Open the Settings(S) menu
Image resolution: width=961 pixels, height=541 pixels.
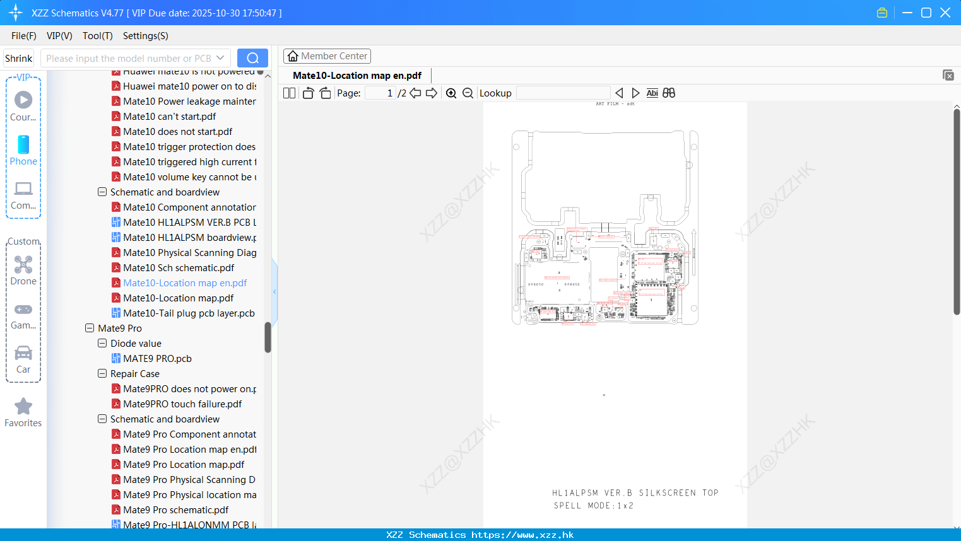pos(146,36)
